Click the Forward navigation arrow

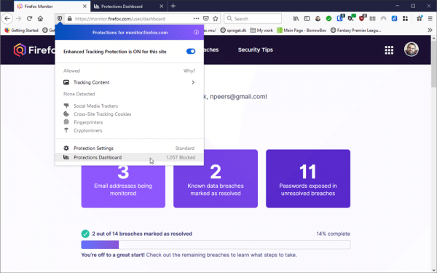point(19,19)
